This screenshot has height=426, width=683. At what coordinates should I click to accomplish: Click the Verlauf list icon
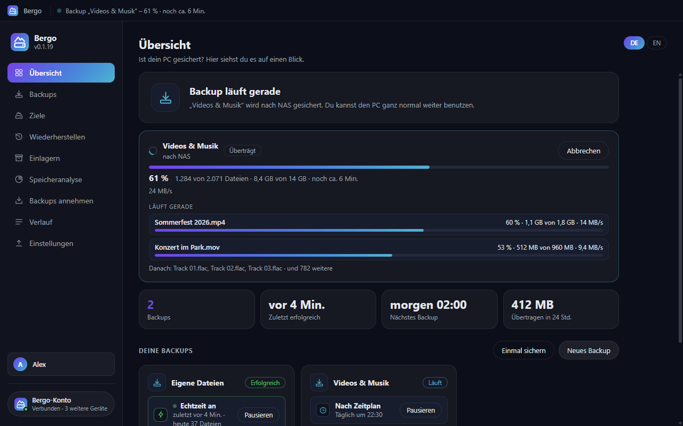(19, 222)
